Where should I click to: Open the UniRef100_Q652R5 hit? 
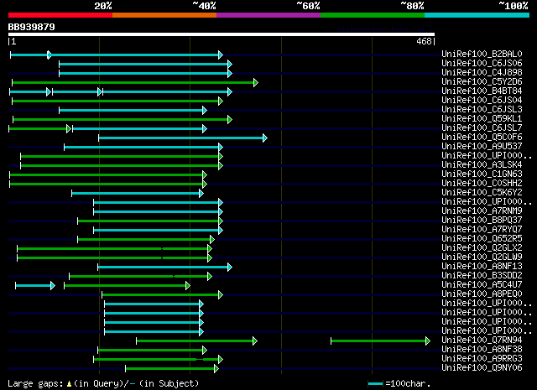[x=482, y=239]
